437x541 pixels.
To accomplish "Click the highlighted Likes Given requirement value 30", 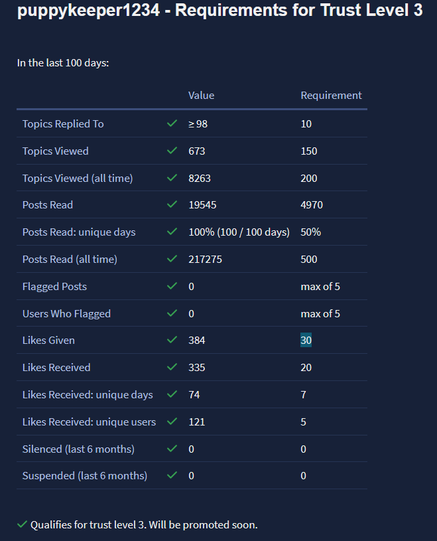I will pyautogui.click(x=306, y=340).
